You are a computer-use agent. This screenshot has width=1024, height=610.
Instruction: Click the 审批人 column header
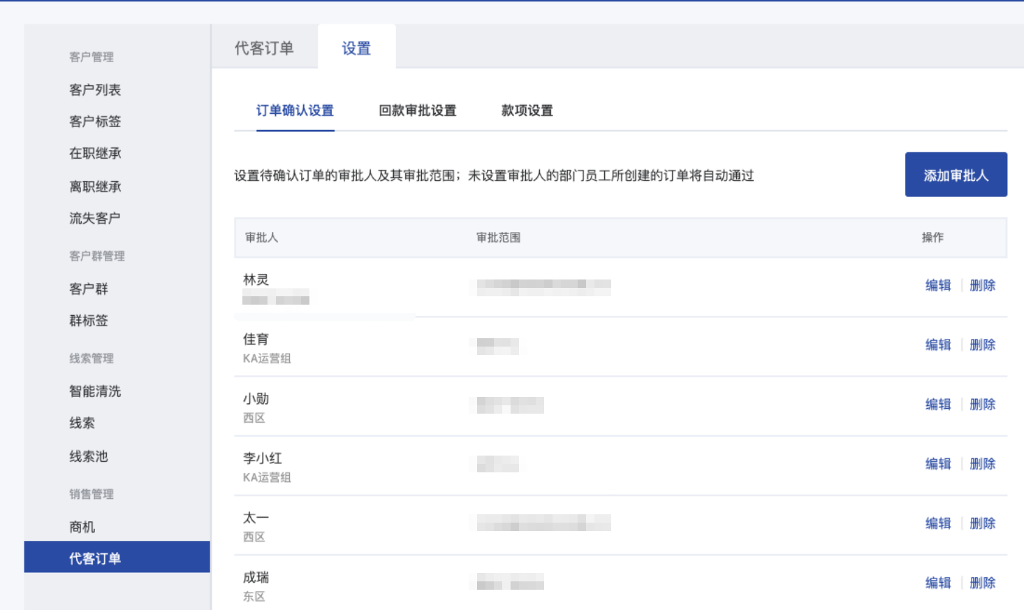(262, 238)
